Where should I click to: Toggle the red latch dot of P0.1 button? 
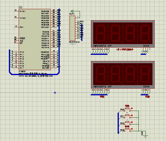132,115
